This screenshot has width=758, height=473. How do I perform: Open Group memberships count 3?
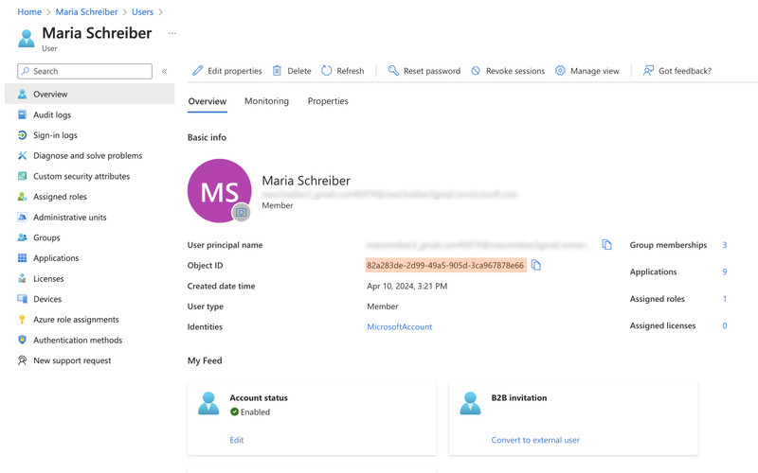point(724,245)
